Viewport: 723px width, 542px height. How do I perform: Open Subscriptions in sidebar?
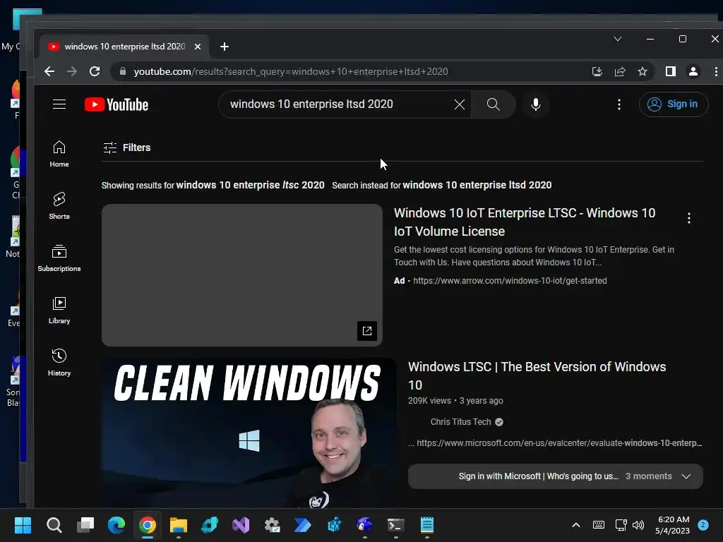coord(59,258)
